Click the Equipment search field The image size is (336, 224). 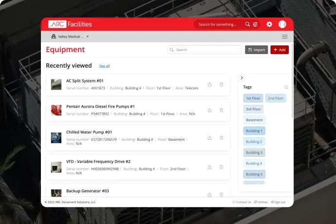(x=205, y=50)
